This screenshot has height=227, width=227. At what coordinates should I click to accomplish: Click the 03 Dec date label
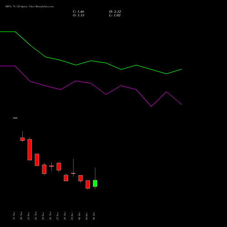87,216
